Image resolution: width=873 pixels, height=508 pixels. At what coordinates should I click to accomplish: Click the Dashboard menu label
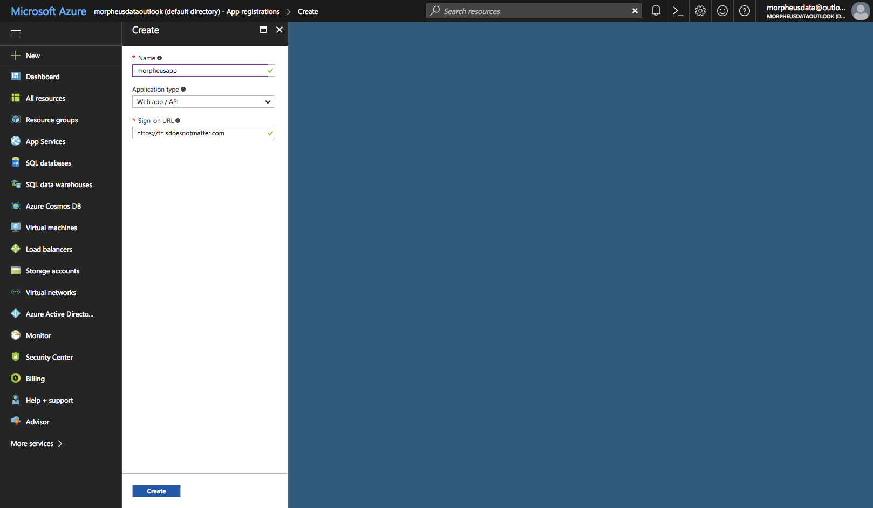43,77
